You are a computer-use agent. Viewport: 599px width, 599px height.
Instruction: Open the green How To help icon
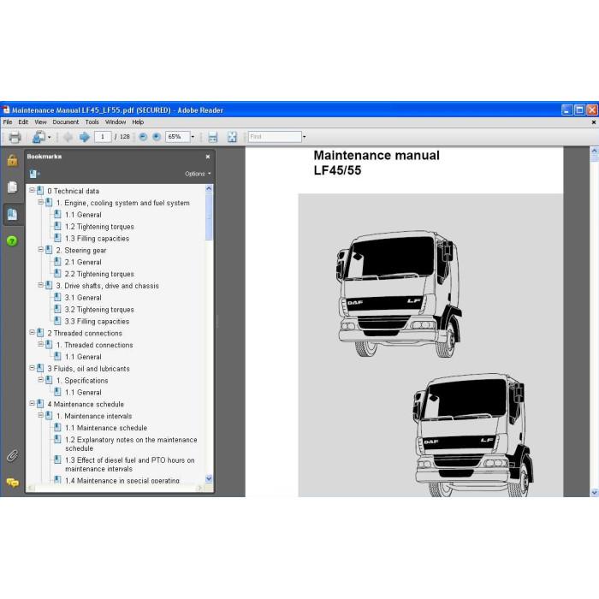[x=12, y=241]
